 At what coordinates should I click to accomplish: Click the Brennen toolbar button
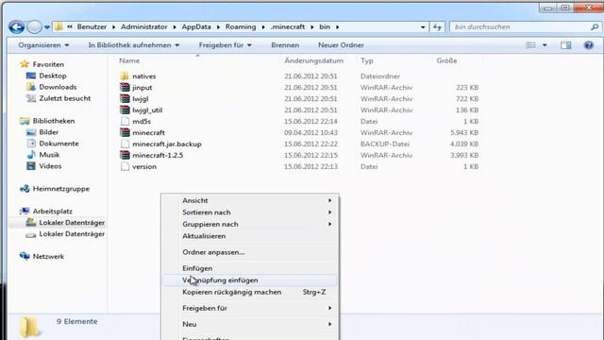(x=285, y=45)
